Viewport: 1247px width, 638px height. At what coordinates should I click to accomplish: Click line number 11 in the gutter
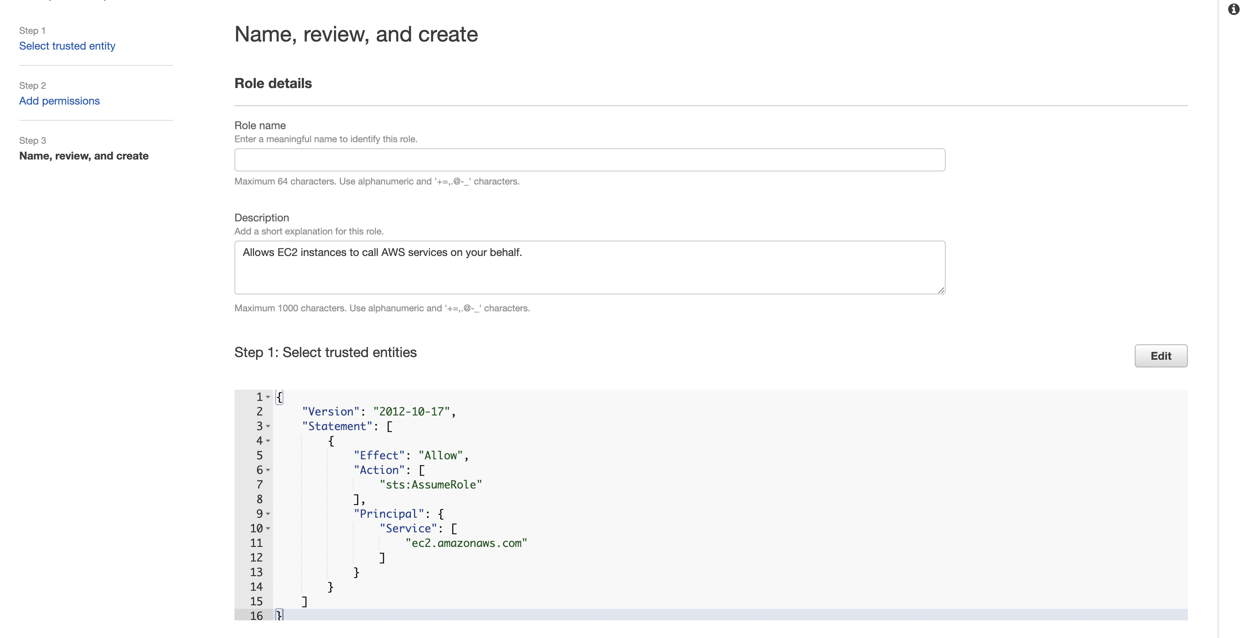(256, 543)
